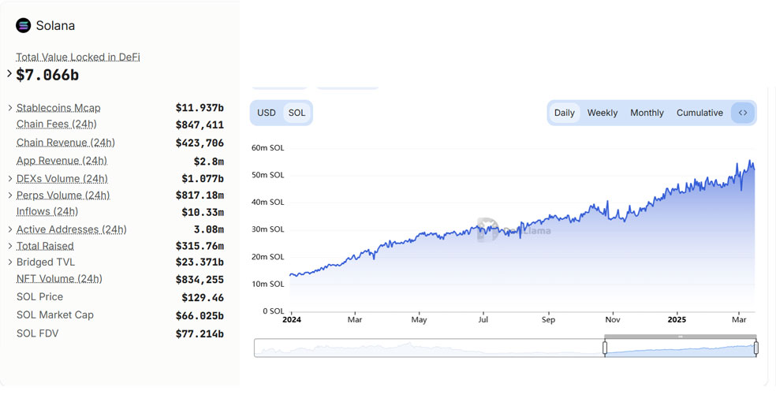The image size is (776, 413).
Task: Click the NFT Volume (24h) label
Action: coord(59,279)
